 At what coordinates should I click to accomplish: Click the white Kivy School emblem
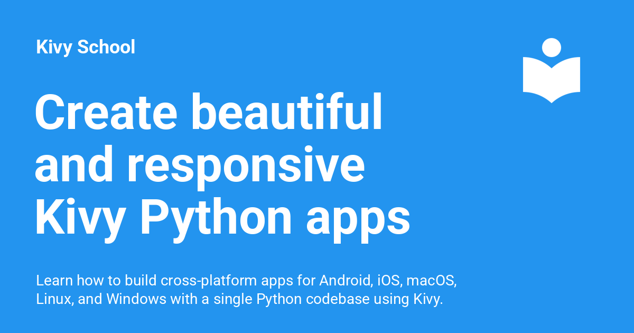pos(551,69)
